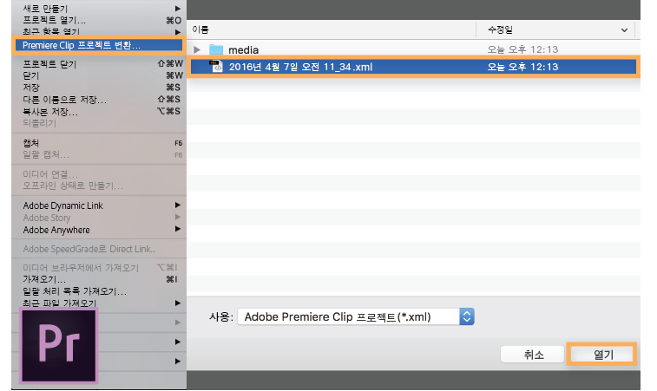Open Adobe Anywhere submenu
This screenshot has height=391, width=657.
(x=99, y=230)
